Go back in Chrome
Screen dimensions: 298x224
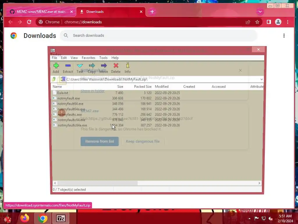[11, 22]
